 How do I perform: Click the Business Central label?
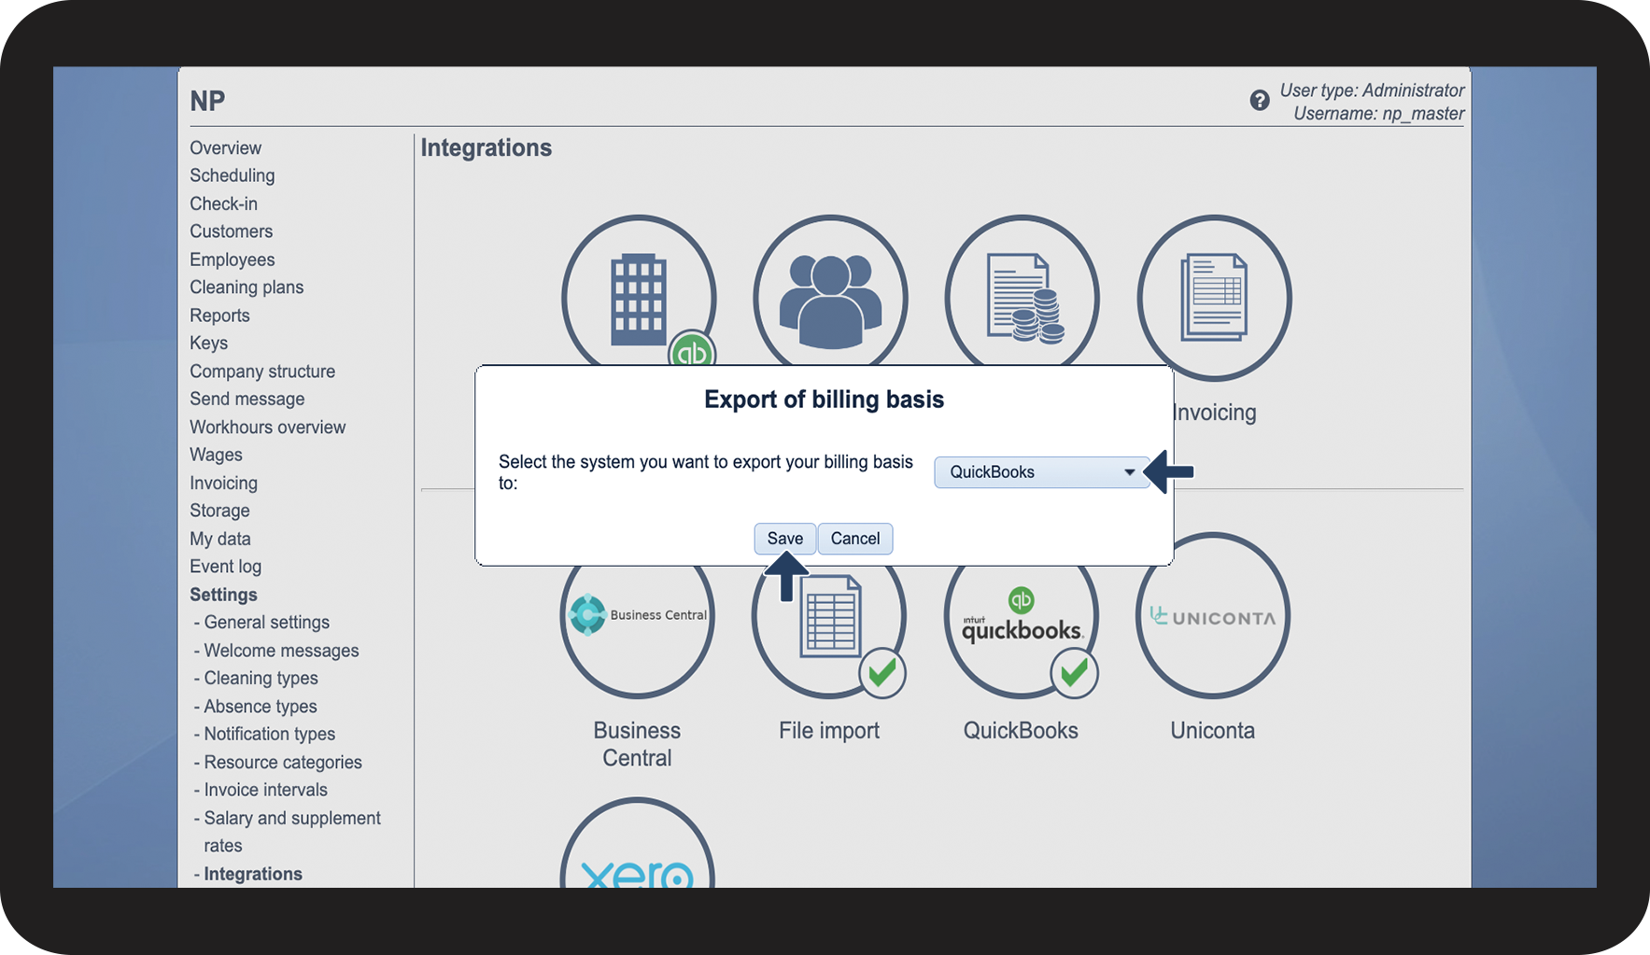(x=637, y=744)
